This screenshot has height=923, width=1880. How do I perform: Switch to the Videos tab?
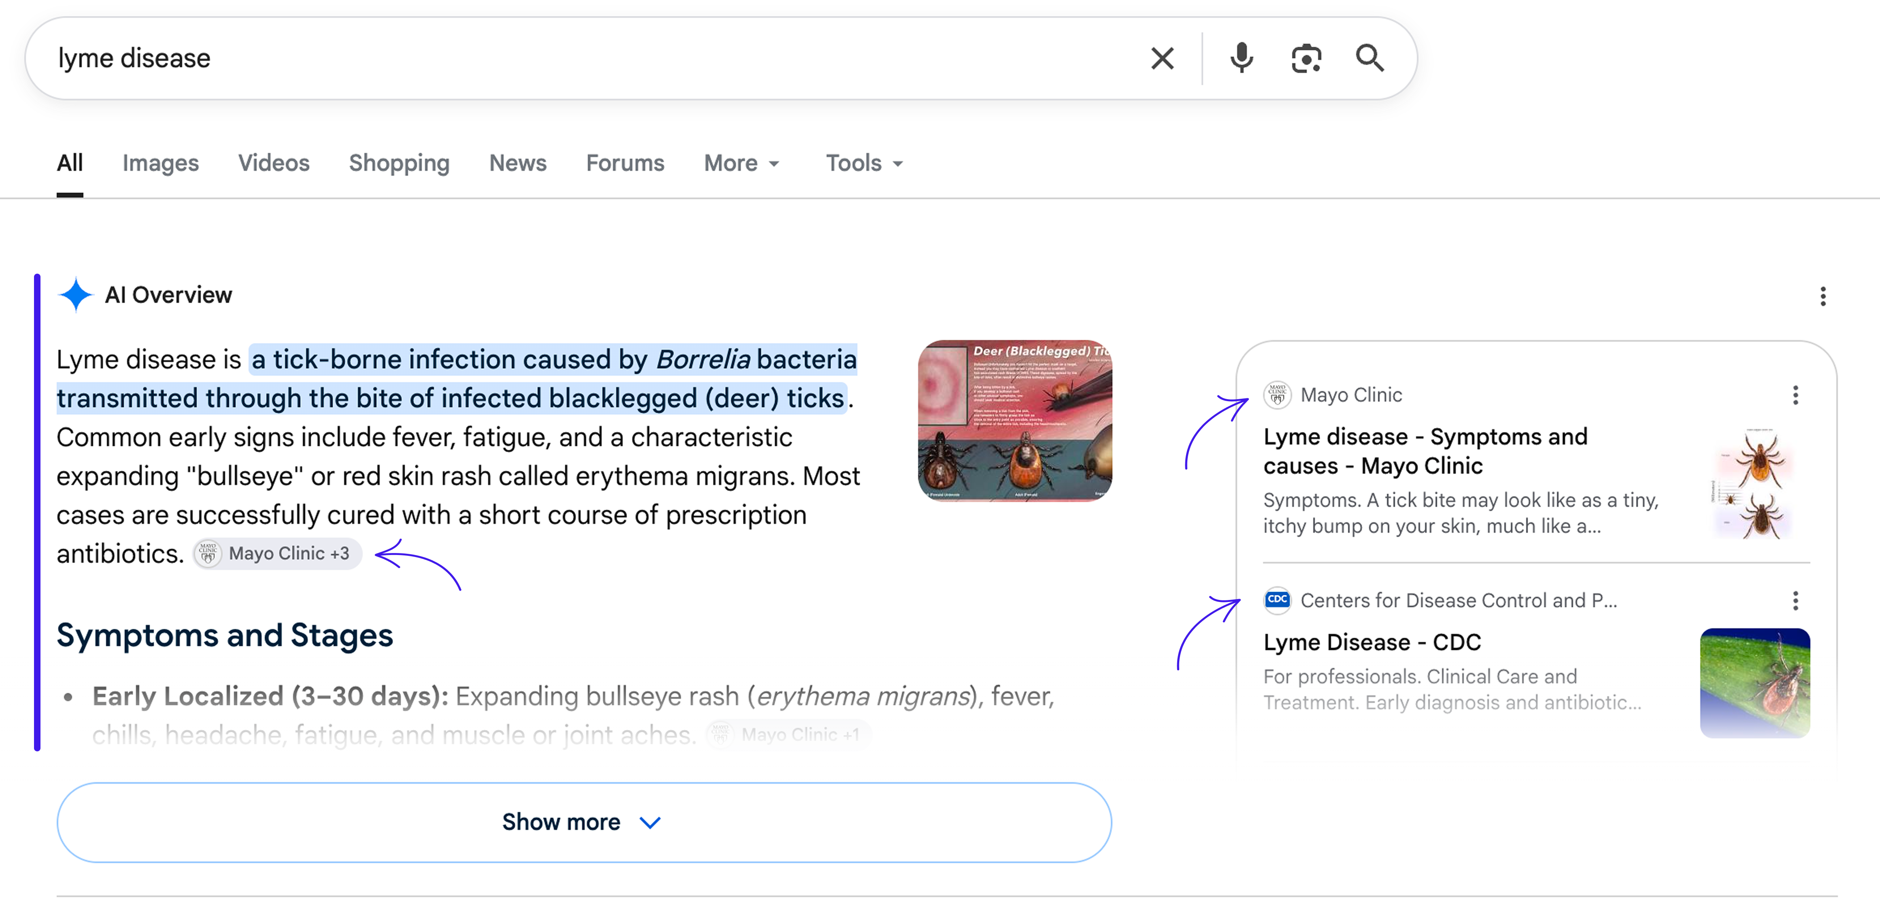(274, 163)
